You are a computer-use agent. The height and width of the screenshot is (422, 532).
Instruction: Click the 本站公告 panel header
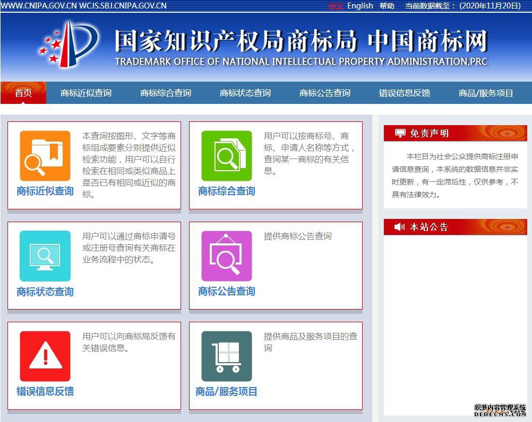pyautogui.click(x=456, y=226)
